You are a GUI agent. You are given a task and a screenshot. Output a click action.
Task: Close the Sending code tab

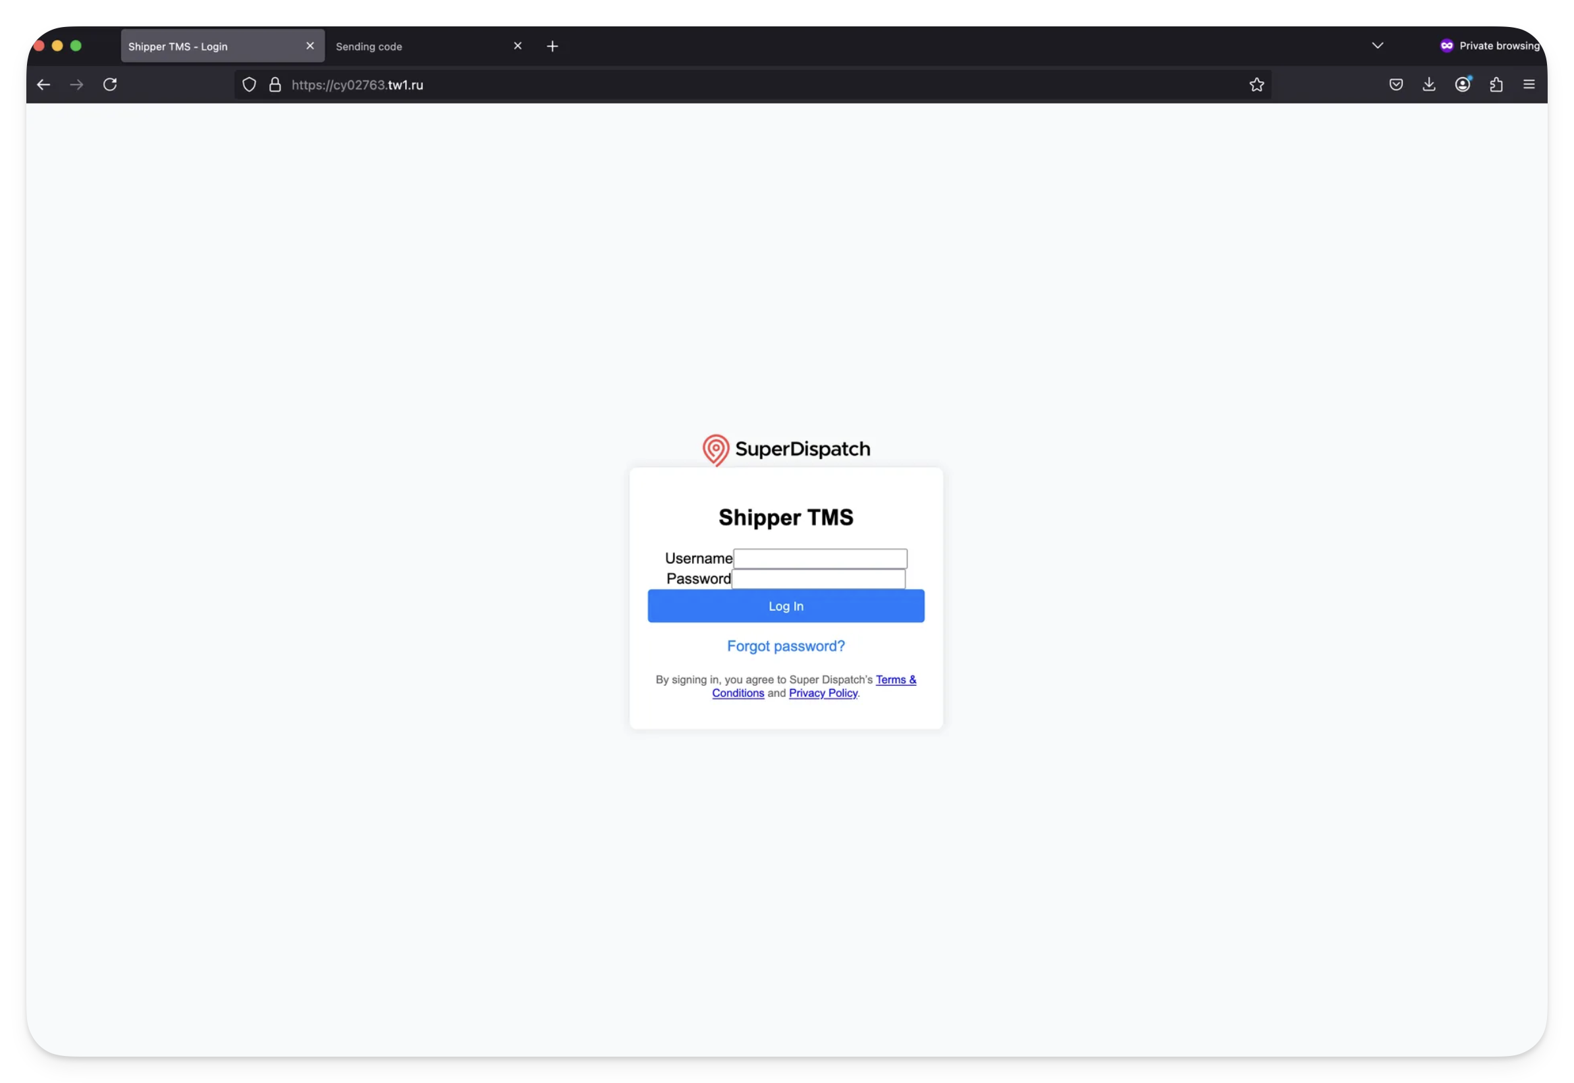(518, 46)
